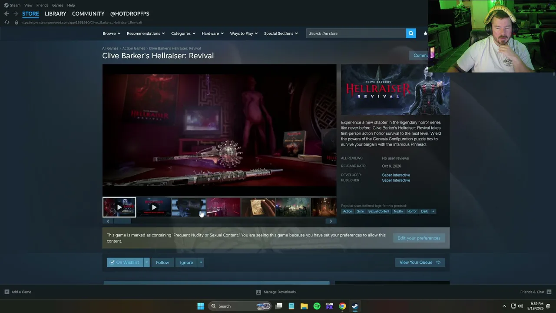Click the network icon in system tray
This screenshot has width=556, height=313.
(x=513, y=306)
